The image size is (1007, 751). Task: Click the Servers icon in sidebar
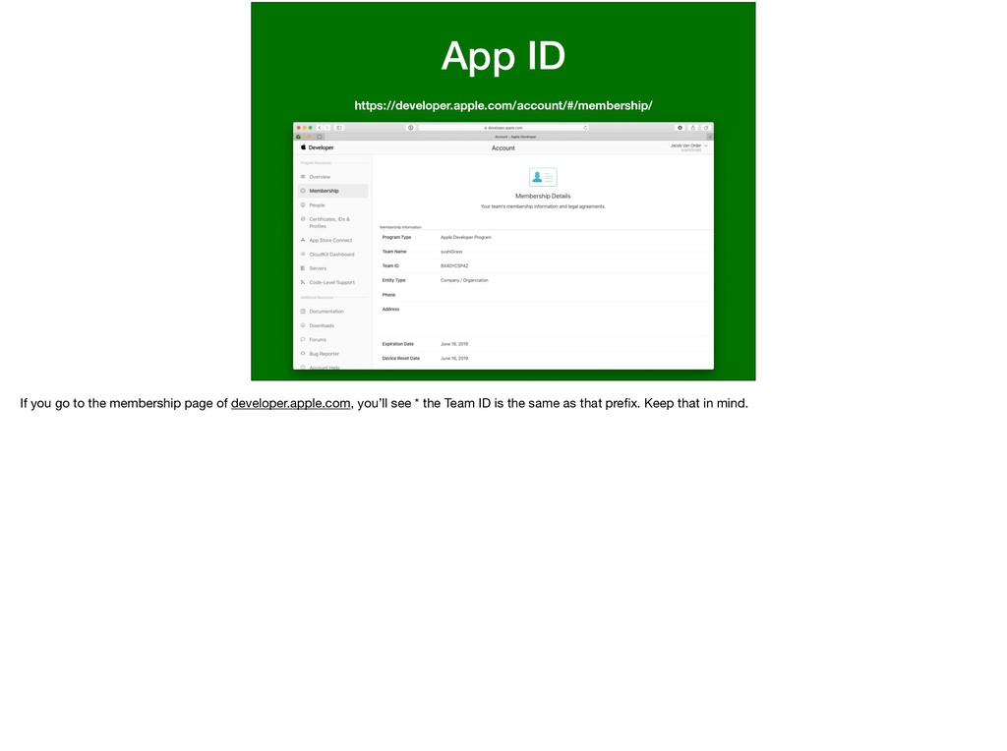[x=303, y=268]
